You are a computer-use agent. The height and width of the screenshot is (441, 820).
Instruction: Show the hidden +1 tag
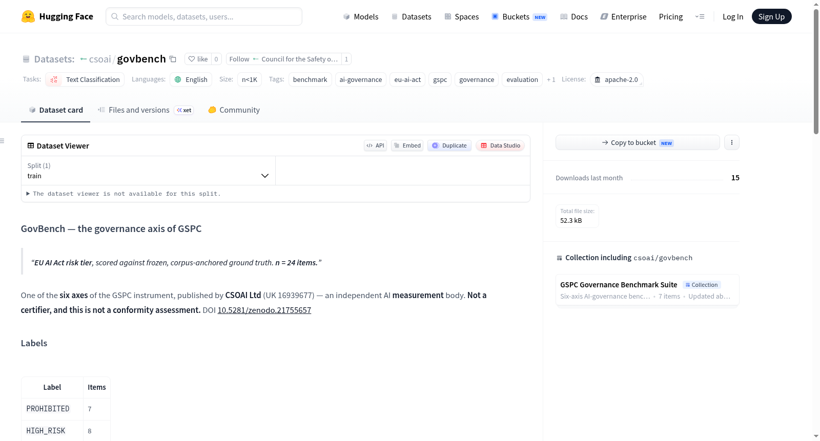click(551, 79)
